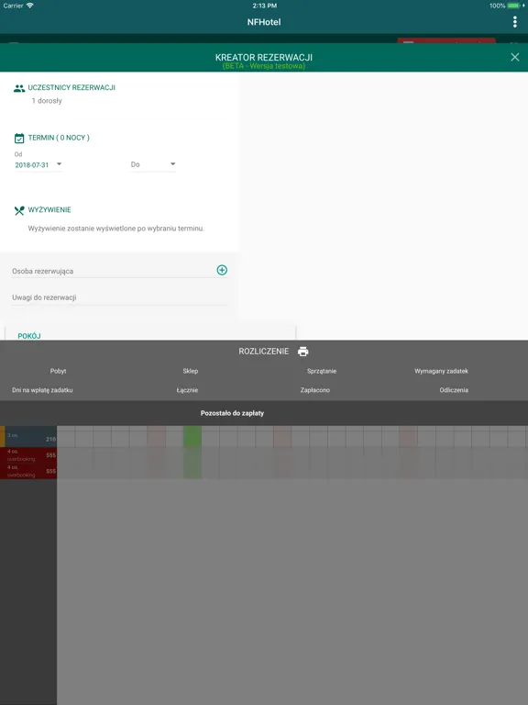Click the Zapłacono label
The image size is (528, 705).
click(315, 390)
